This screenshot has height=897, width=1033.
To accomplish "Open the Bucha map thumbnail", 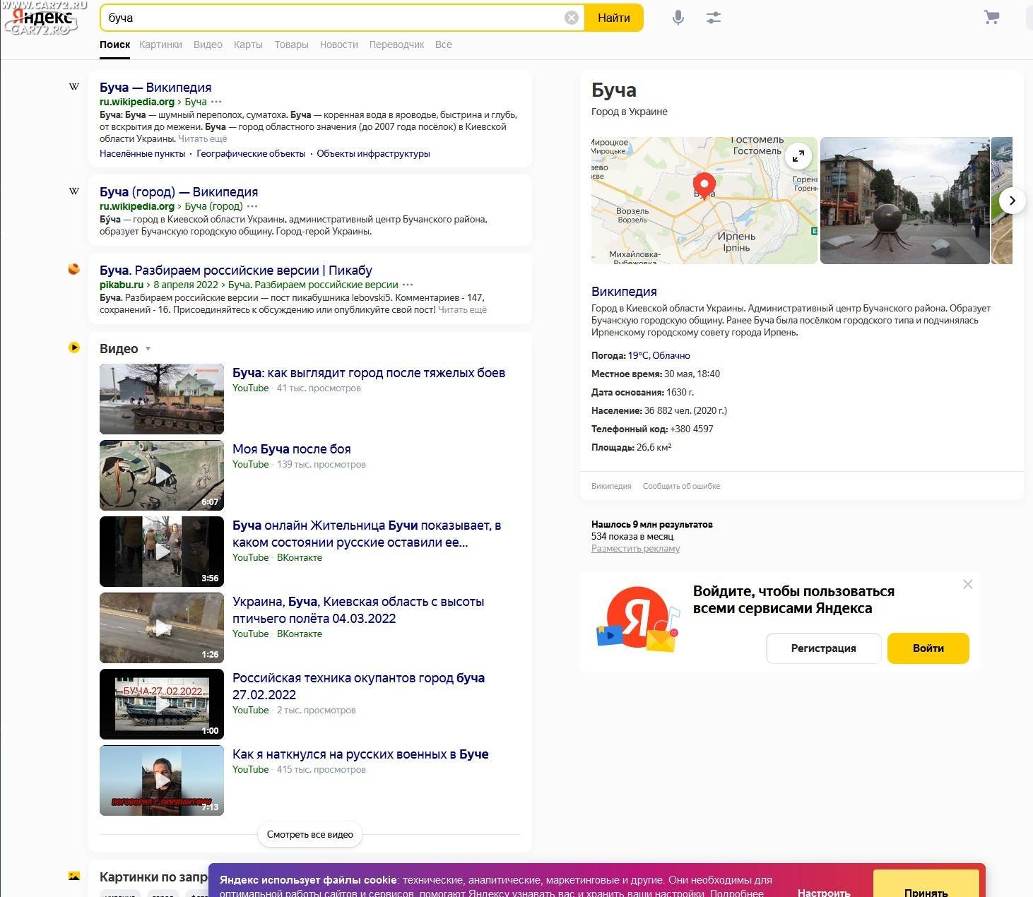I will [704, 201].
